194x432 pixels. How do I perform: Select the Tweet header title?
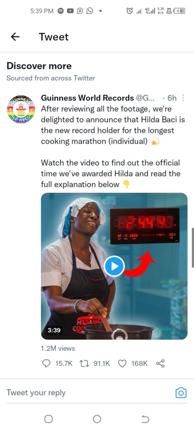point(53,37)
